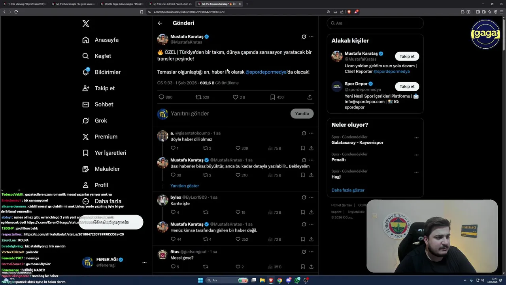Screen dimensions: 506x285
Task: Reply to 5tas 'Messi gese?'
Action: click(x=175, y=267)
